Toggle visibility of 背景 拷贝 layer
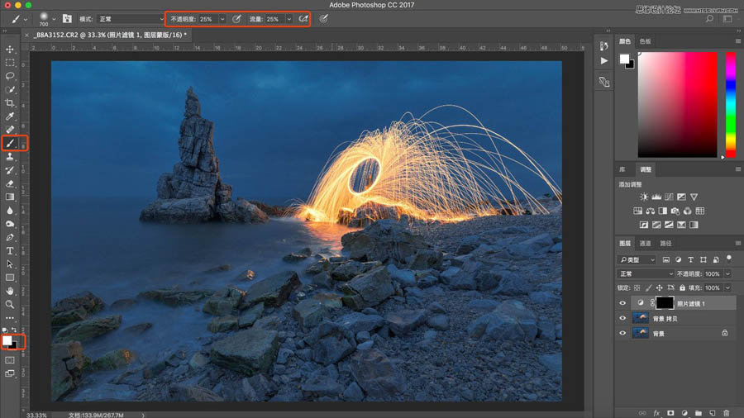This screenshot has width=744, height=418. tap(622, 319)
